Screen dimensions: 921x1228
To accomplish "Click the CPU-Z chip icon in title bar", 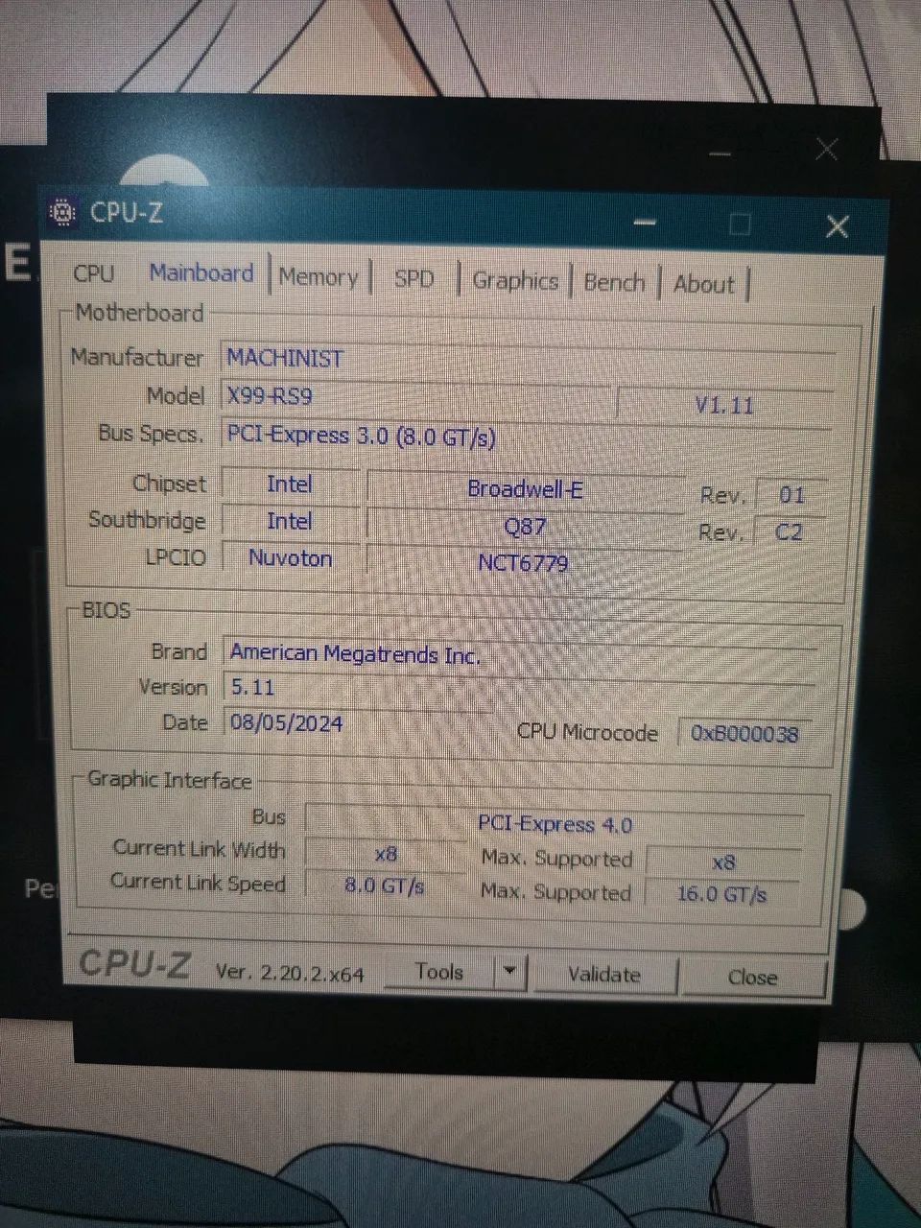I will coord(62,212).
